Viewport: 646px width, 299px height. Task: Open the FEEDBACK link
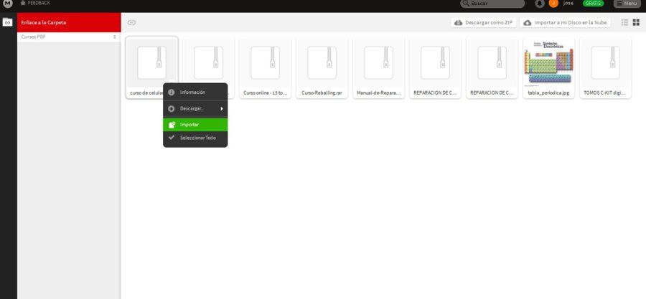point(36,3)
